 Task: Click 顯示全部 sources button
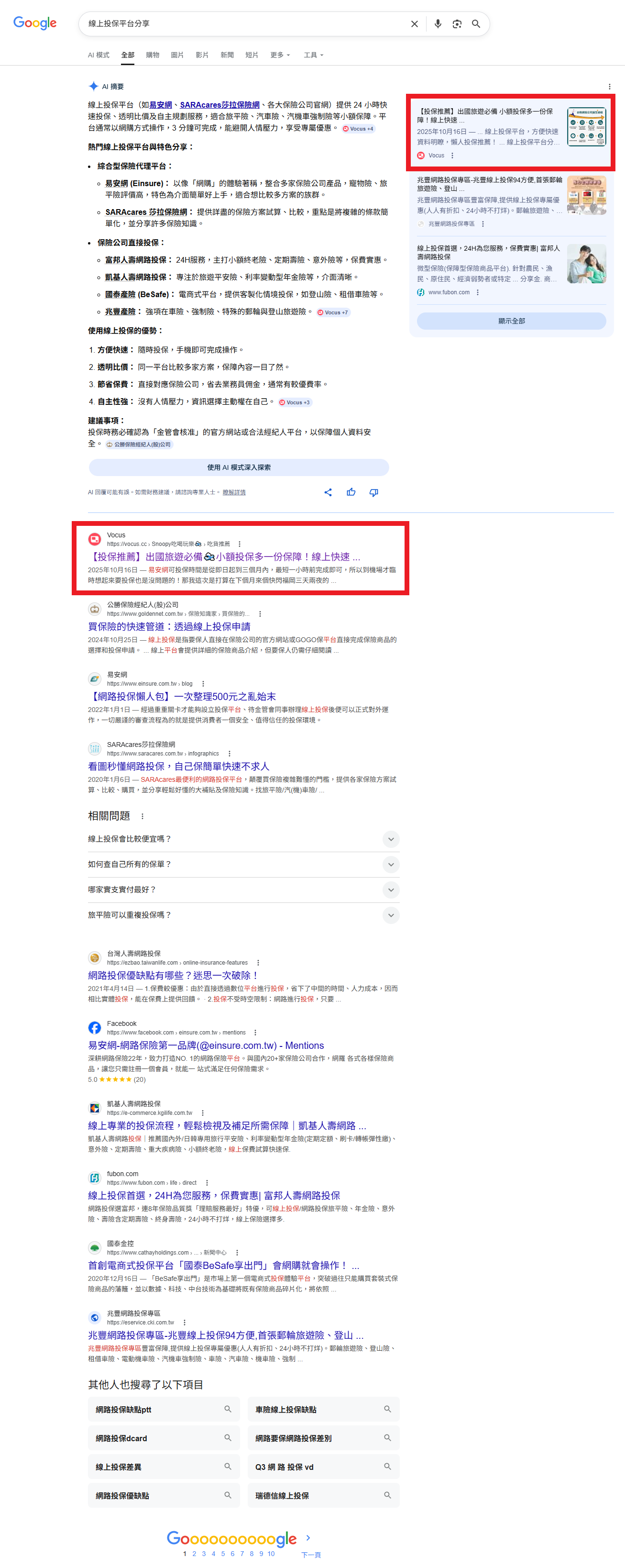point(511,321)
